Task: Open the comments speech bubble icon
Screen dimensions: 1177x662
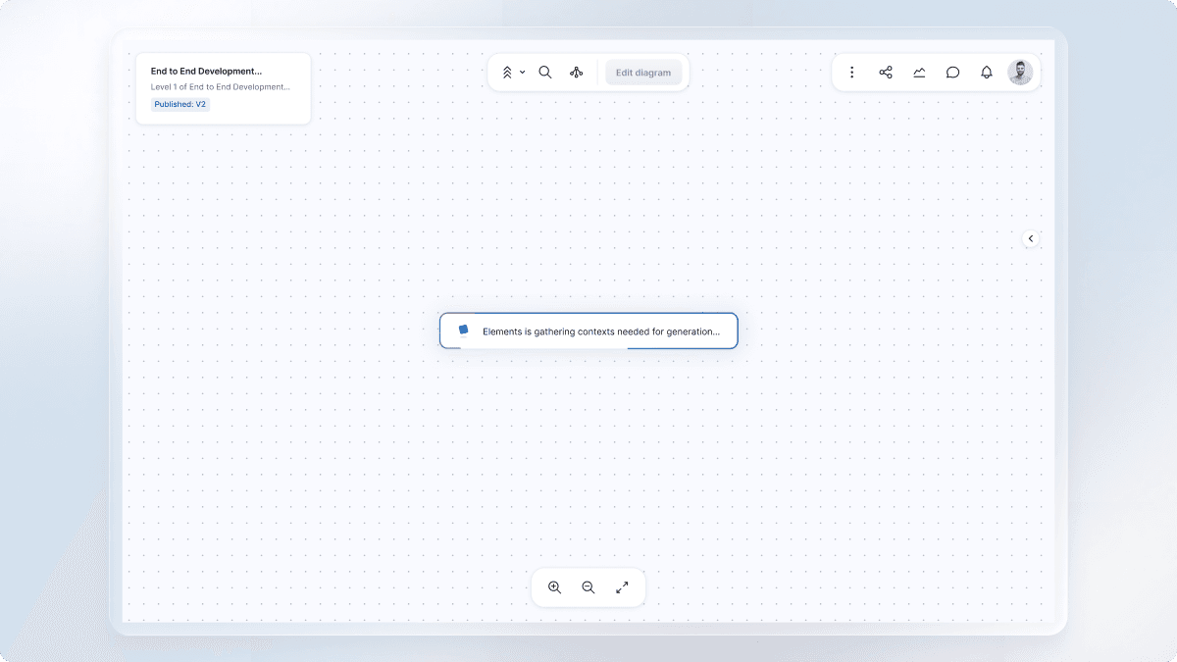Action: 952,73
